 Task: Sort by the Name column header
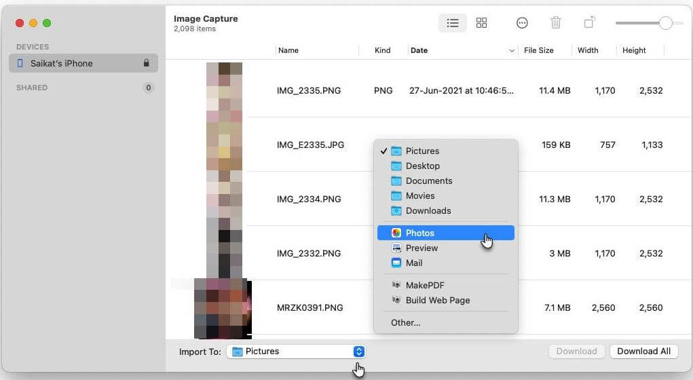tap(288, 50)
